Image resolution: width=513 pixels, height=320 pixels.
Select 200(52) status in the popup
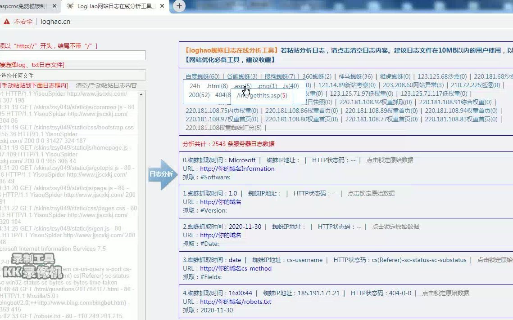[x=199, y=95]
